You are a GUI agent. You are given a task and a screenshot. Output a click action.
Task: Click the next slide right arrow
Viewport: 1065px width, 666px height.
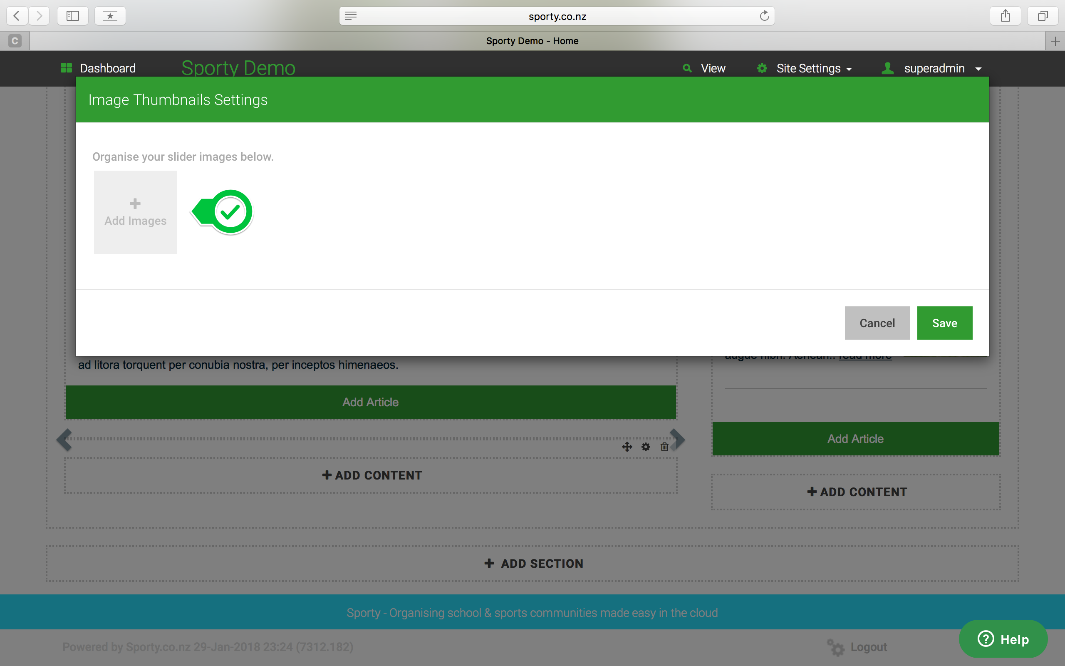click(x=677, y=440)
